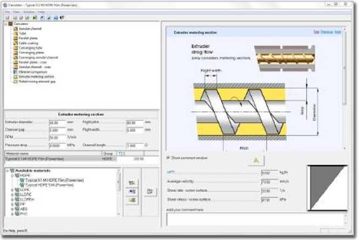
Task: Click the Cable coating icon
Action: coord(16,43)
